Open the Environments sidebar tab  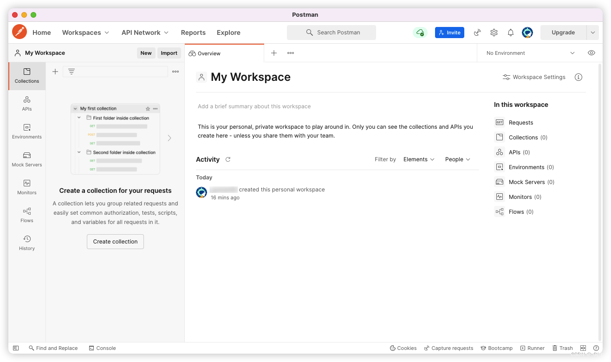coord(27,132)
